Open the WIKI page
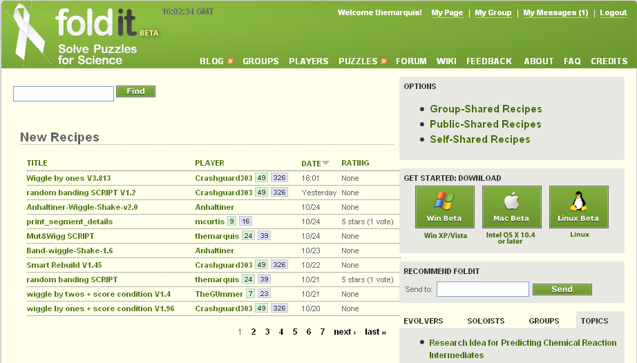 (446, 61)
